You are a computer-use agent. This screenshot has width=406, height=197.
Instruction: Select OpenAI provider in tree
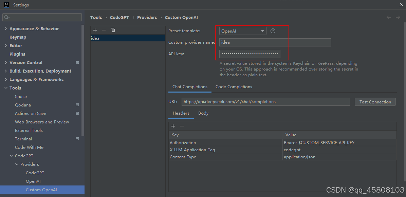pyautogui.click(x=33, y=181)
